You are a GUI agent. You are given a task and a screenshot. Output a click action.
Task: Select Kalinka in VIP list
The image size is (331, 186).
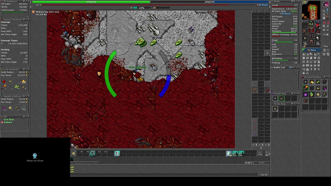pyautogui.click(x=8, y=122)
